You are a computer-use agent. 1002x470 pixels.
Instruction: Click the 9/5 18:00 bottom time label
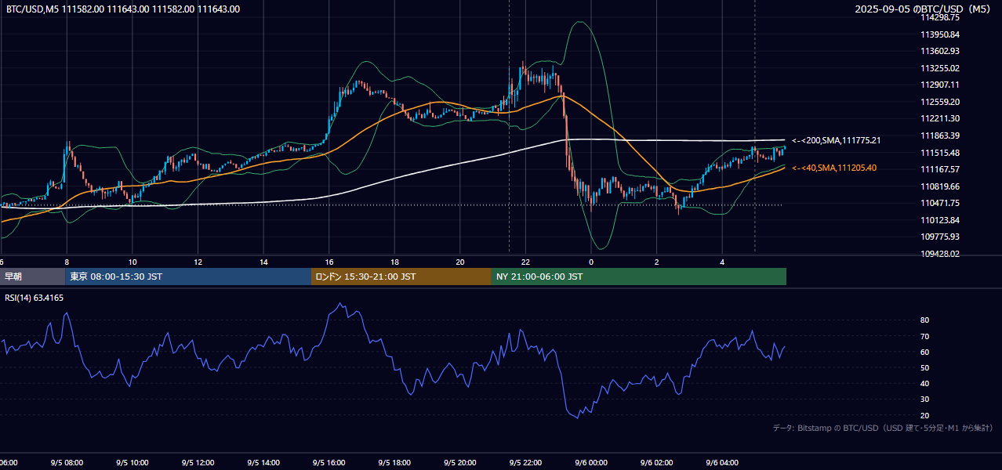(394, 462)
